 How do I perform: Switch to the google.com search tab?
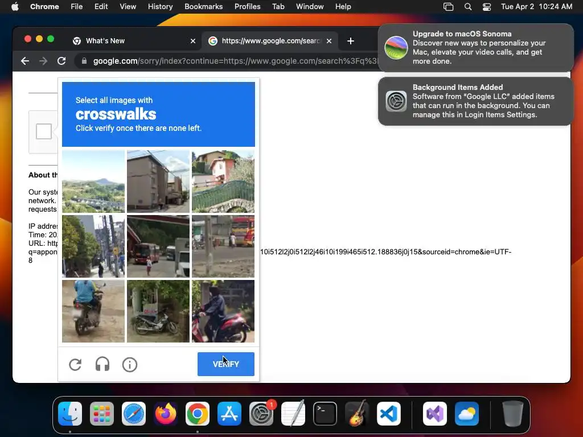coord(270,41)
